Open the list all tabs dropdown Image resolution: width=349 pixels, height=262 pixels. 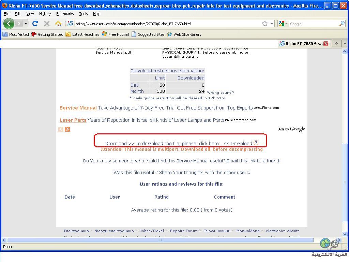345,44
